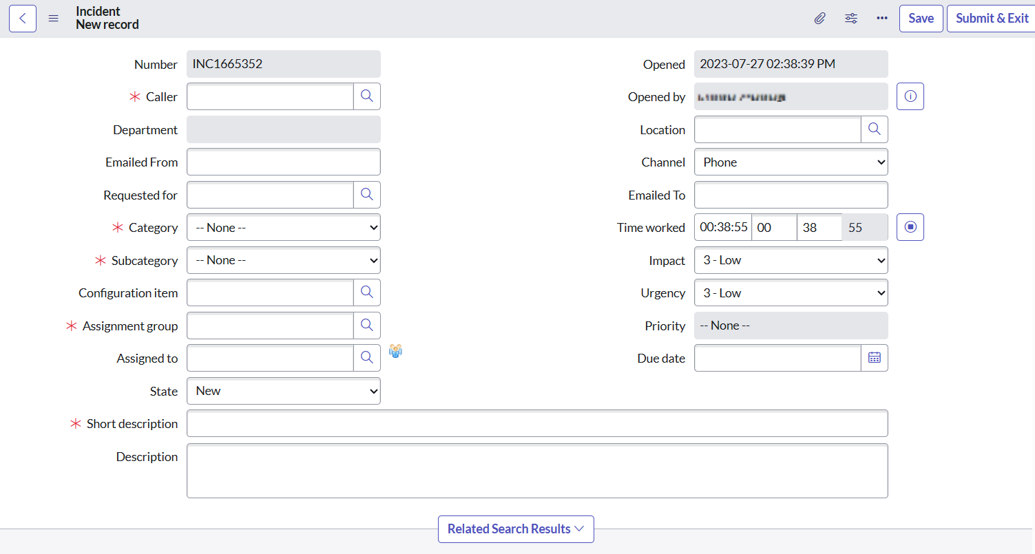Open the Caller lookup magnifier

click(x=367, y=96)
